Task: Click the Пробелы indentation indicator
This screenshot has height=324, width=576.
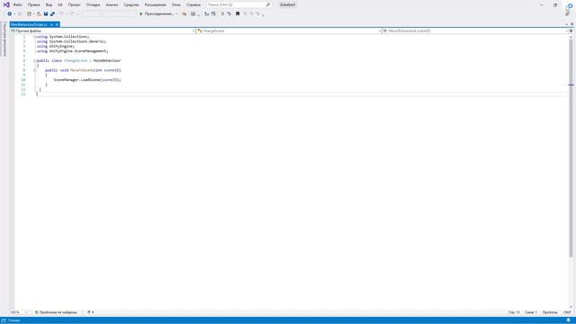Action: (550, 312)
